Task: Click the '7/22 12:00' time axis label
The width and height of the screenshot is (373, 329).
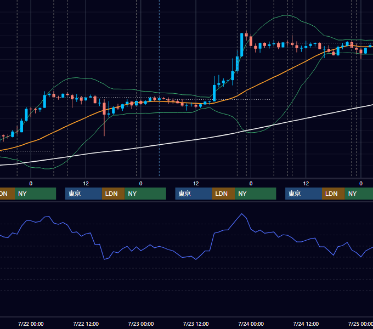Action: pos(86,324)
